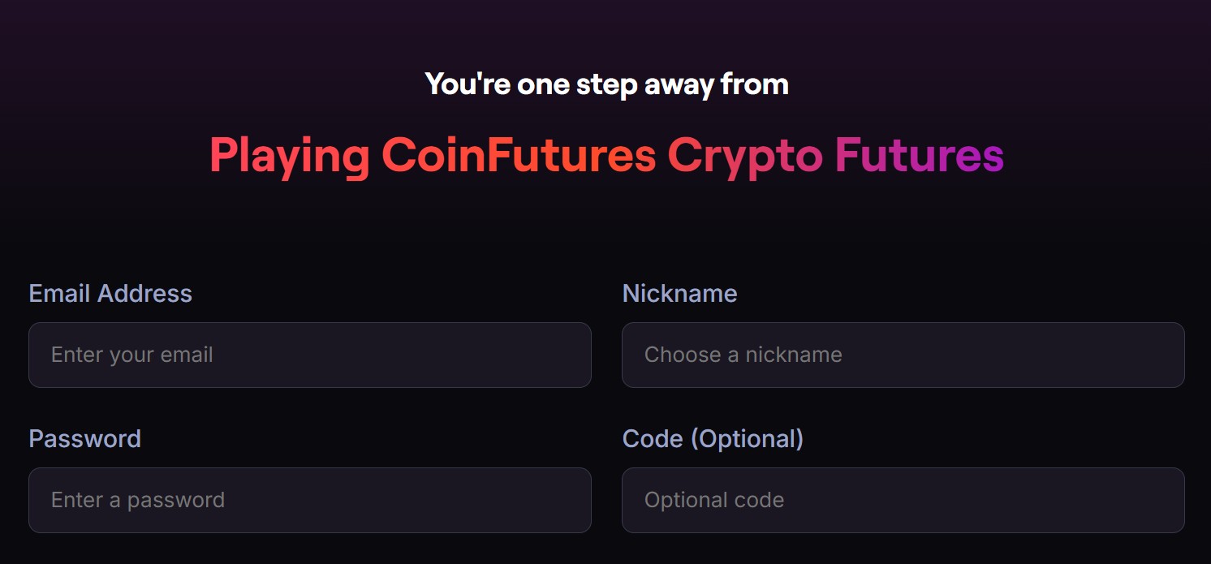Click the word 'CoinFutures' in the gradient heading

518,154
